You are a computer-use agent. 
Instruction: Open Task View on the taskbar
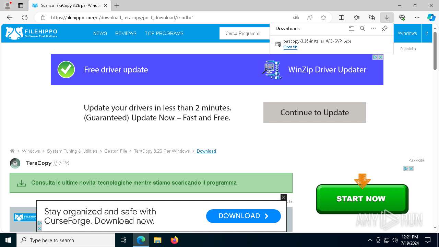click(123, 240)
